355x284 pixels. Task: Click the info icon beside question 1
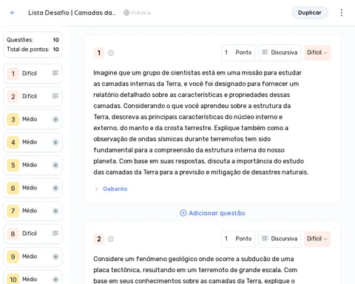tap(111, 53)
